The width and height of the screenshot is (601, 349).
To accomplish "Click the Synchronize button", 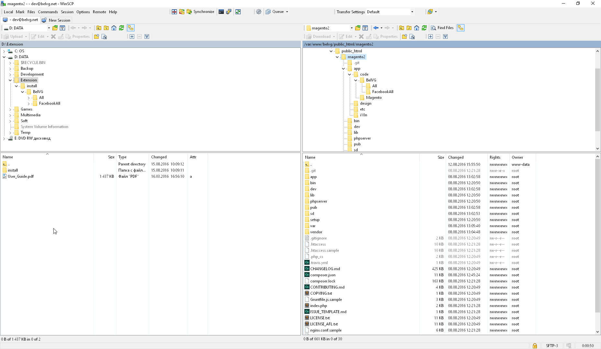I will [201, 12].
